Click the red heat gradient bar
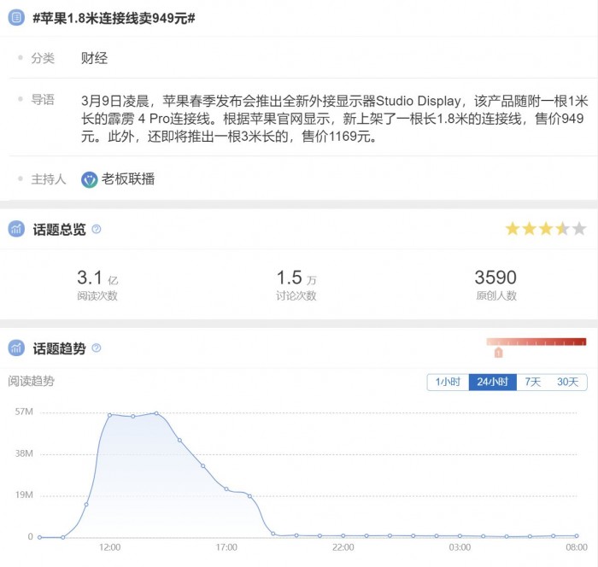598x567 pixels. pos(536,342)
